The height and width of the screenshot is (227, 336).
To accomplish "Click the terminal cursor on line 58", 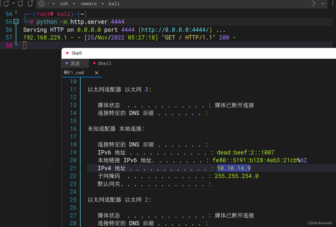I will 25,45.
